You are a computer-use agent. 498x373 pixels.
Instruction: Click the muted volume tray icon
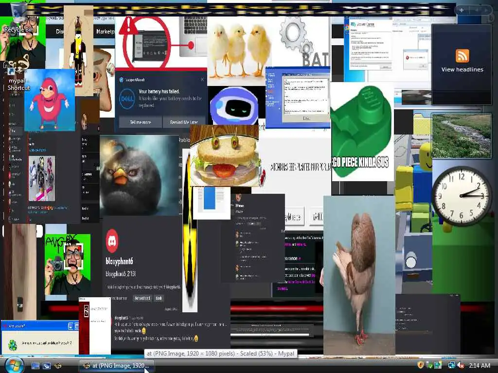point(461,365)
